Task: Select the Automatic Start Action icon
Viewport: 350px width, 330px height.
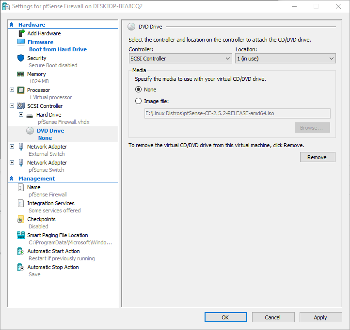Action: (21, 251)
